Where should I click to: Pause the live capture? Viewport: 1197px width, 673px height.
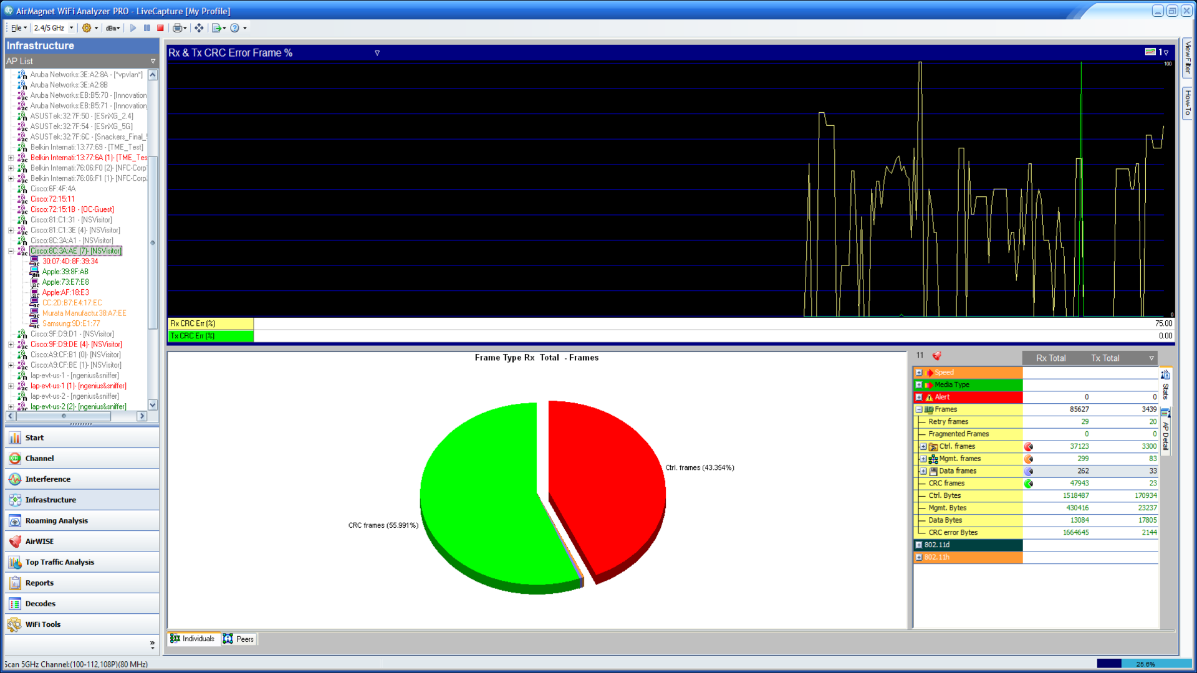coord(147,27)
